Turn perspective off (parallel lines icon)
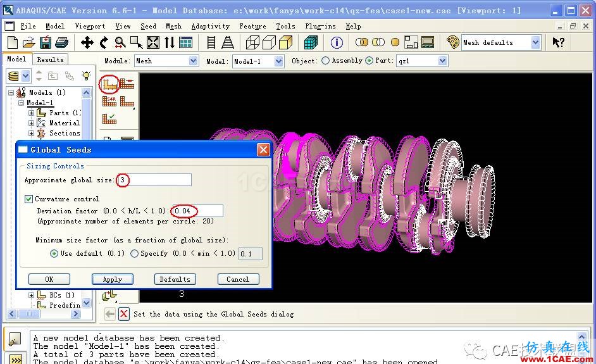 [x=211, y=42]
